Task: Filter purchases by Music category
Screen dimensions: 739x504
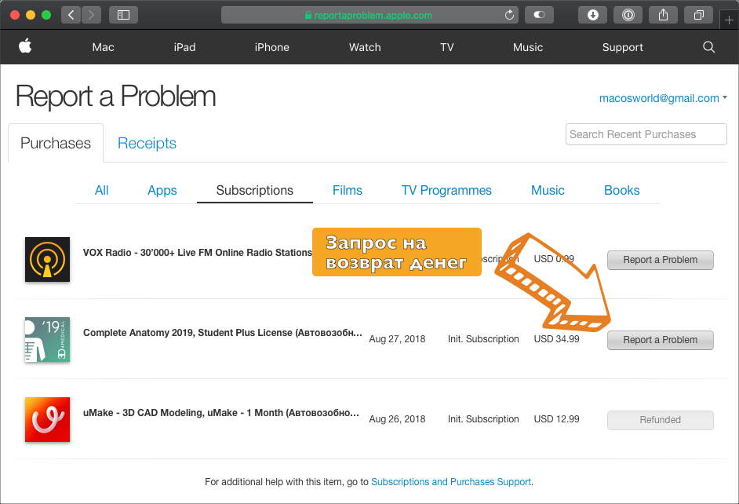Action: 548,191
